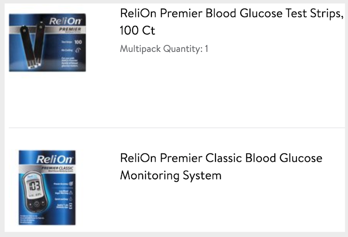Screen dimensions: 348x237
Task: Open the ReliOn Premier Classic meter thumbnail
Action: point(47,187)
